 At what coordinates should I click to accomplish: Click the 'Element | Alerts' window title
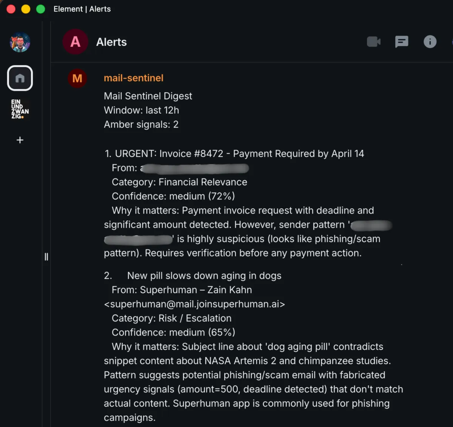pos(82,9)
